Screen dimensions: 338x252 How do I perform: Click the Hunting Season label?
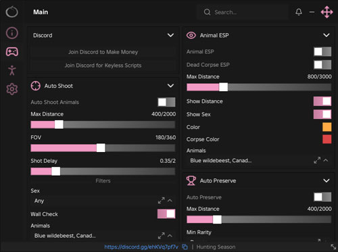216,247
